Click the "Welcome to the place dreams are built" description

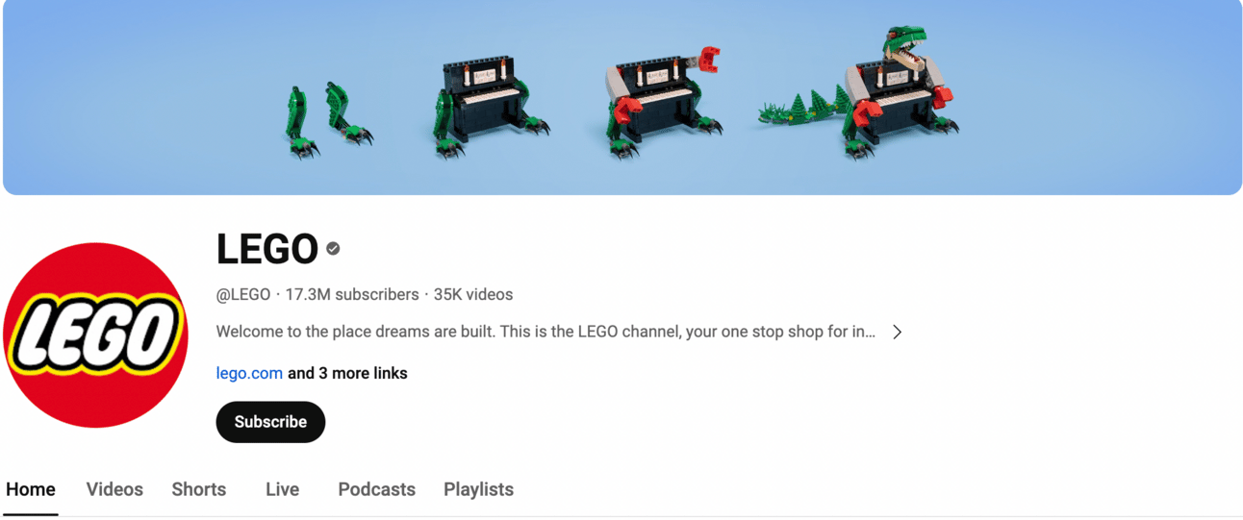coord(545,332)
